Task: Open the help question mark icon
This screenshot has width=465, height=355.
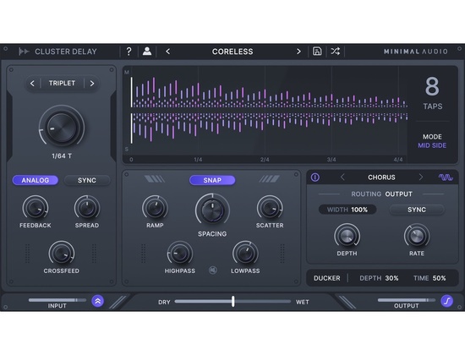Action: (129, 52)
